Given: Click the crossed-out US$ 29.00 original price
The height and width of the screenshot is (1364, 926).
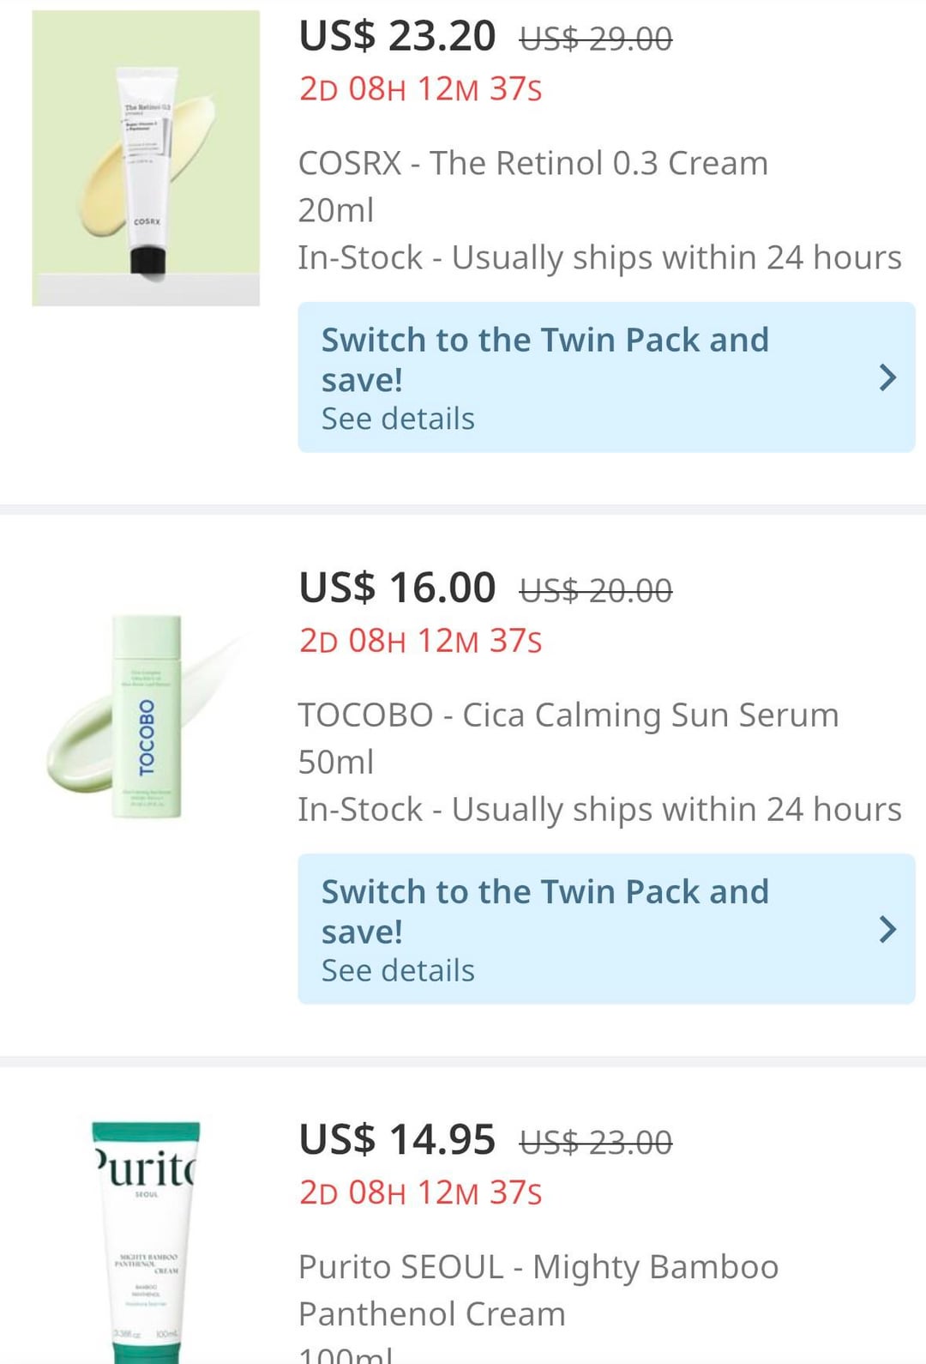Looking at the screenshot, I should tap(596, 39).
